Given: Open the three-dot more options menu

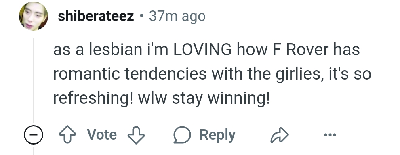Looking at the screenshot, I should pos(330,134).
